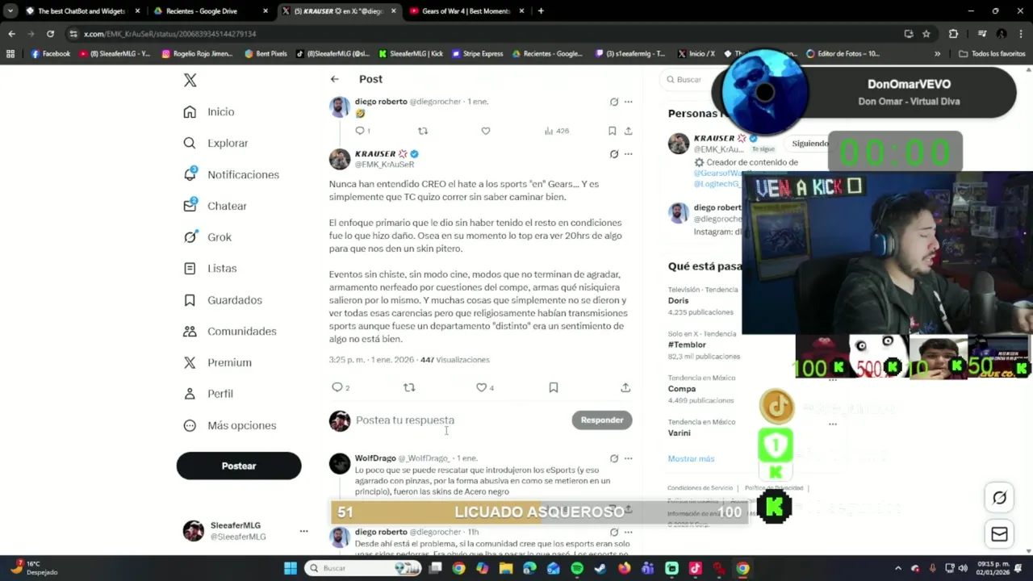1033x581 pixels.
Task: Open Listas in the sidebar
Action: coord(210,269)
